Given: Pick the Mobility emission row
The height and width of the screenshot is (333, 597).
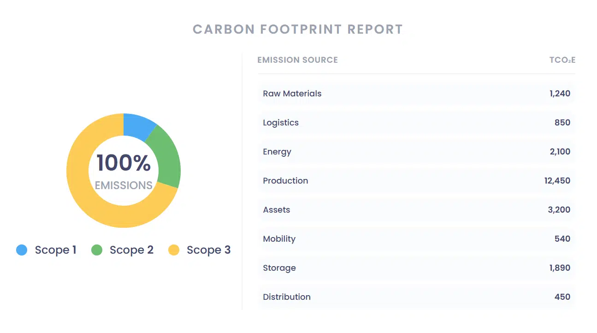Looking at the screenshot, I should [x=416, y=239].
